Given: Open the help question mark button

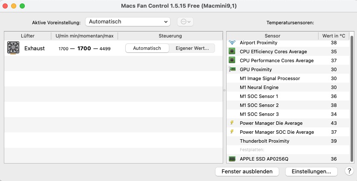Looking at the screenshot, I should [x=349, y=171].
